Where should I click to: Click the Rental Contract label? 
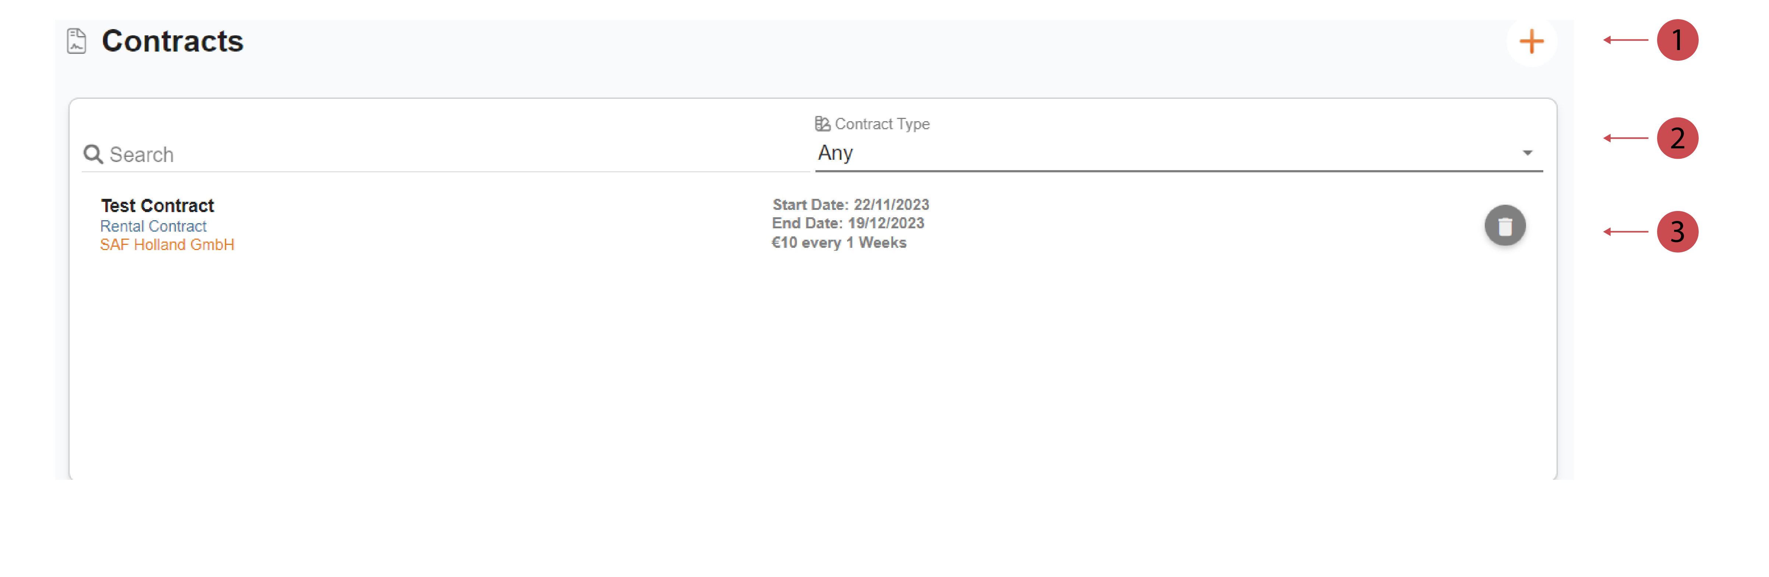pos(154,225)
